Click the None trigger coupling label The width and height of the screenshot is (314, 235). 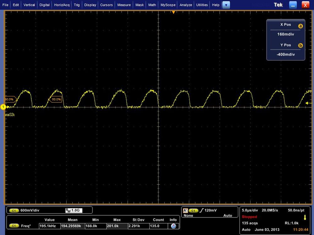188,216
